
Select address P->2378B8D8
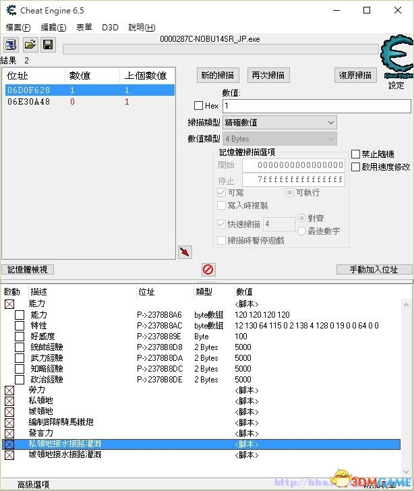tap(160, 347)
